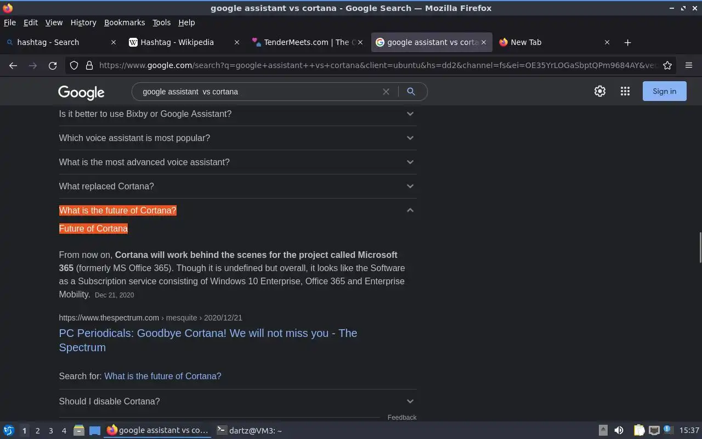The image size is (702, 439).
Task: Click the removable media tray icon
Action: point(603,430)
